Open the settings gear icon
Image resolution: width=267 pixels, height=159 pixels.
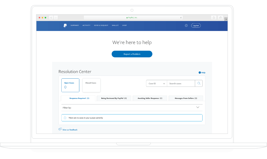point(186,26)
